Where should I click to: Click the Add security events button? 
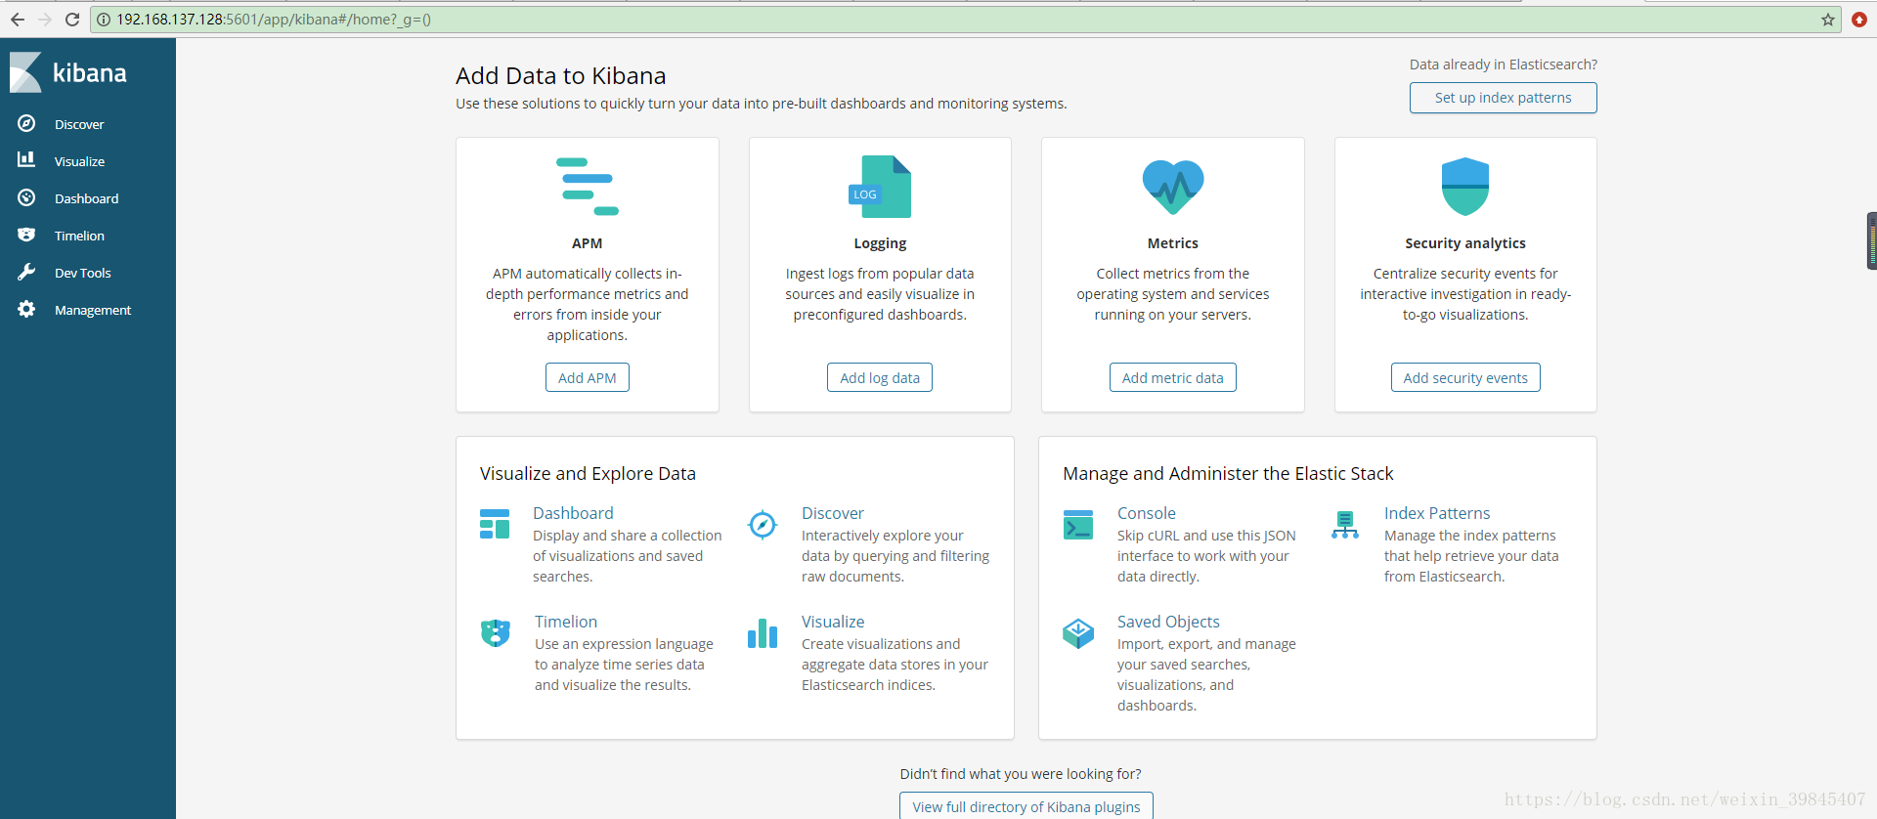[x=1465, y=377]
